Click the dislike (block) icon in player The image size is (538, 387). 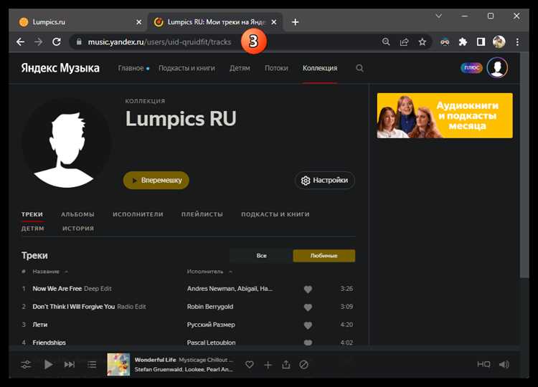(304, 365)
